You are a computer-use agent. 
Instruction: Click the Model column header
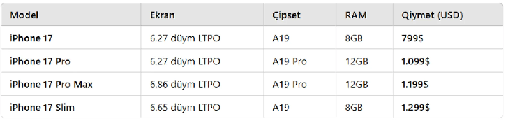point(24,15)
